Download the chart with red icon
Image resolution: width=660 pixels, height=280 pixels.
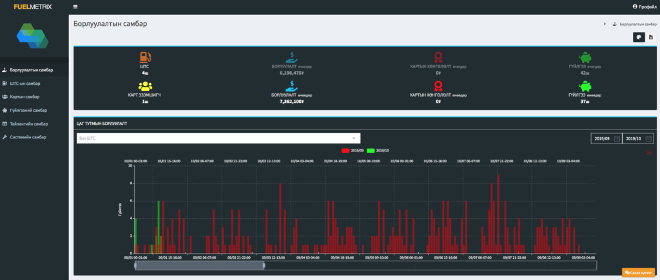[x=649, y=152]
